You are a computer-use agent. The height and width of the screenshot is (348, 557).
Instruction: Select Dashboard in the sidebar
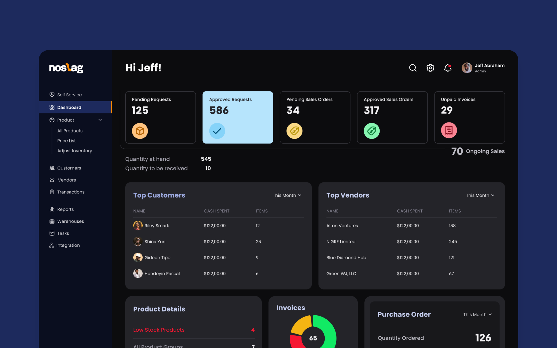point(75,107)
